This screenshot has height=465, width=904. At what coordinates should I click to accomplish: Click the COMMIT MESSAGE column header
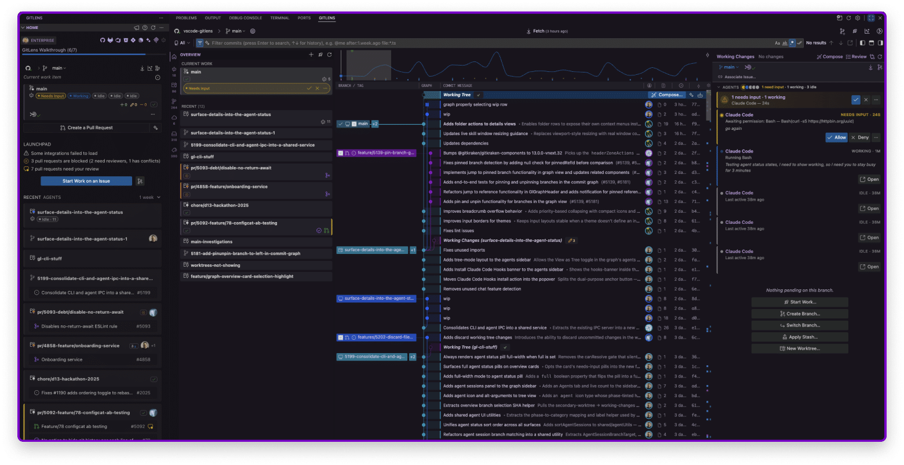[x=457, y=85]
